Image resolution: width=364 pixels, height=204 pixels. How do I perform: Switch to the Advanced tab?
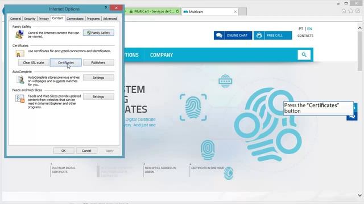point(110,19)
